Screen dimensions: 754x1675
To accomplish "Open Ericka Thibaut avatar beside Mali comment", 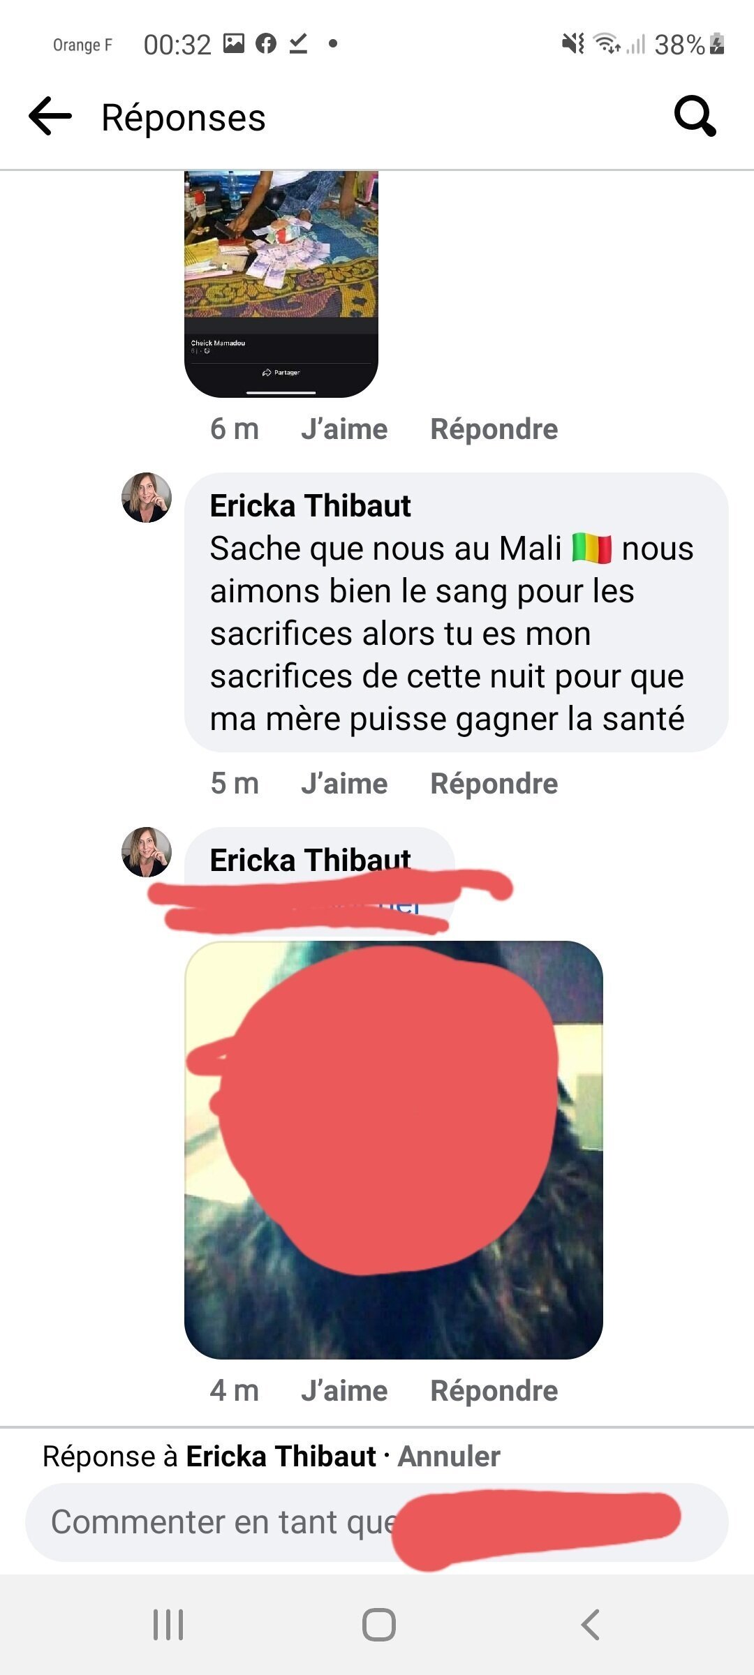I will click(x=147, y=498).
